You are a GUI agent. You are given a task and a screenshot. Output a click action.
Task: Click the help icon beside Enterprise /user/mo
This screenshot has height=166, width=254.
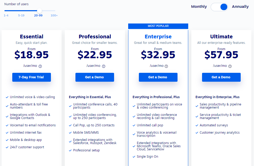click(166, 66)
